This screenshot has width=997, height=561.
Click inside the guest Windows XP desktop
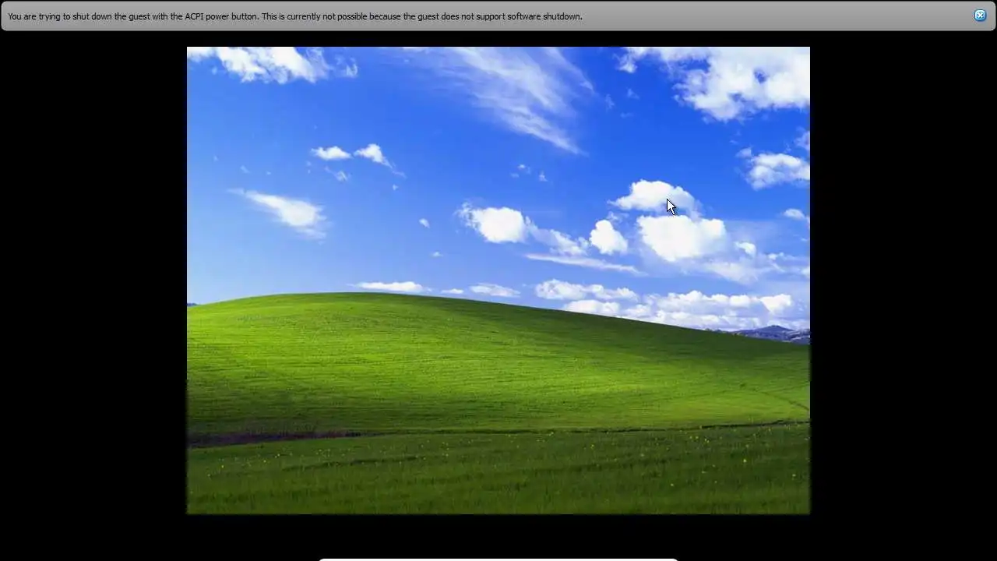(x=498, y=280)
